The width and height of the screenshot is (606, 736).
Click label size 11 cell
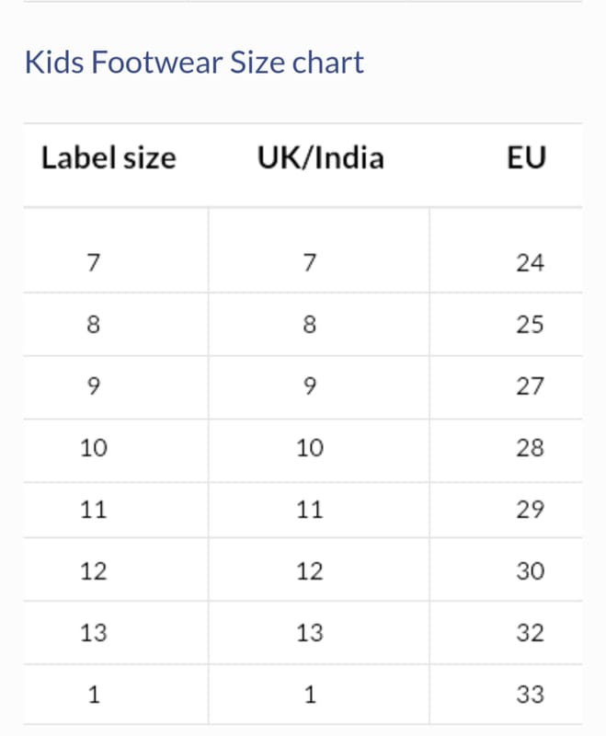point(93,510)
